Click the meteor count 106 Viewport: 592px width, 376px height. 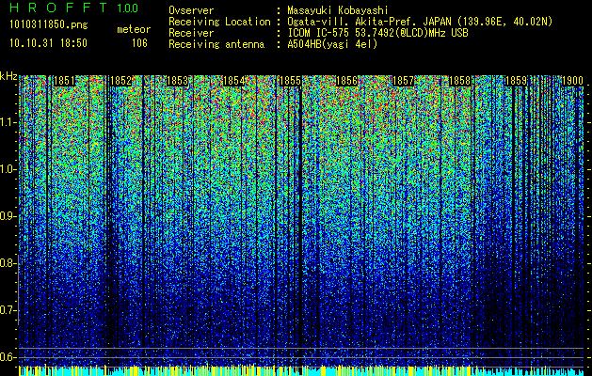click(x=139, y=43)
